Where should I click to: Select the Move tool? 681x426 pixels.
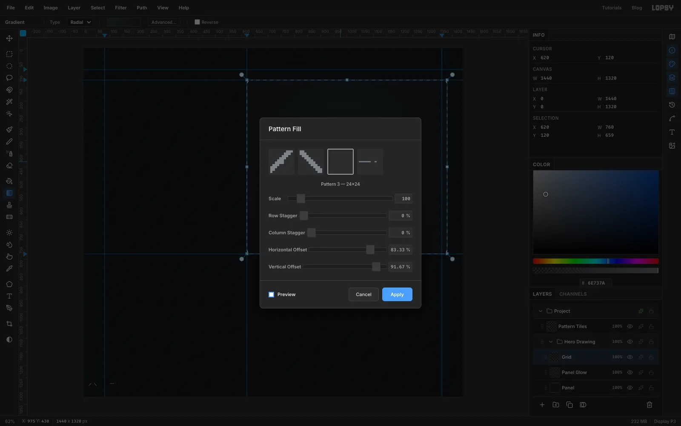pos(9,38)
